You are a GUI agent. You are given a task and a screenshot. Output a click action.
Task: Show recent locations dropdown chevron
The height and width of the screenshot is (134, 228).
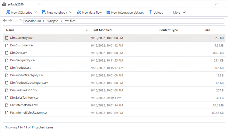(x=15, y=21)
